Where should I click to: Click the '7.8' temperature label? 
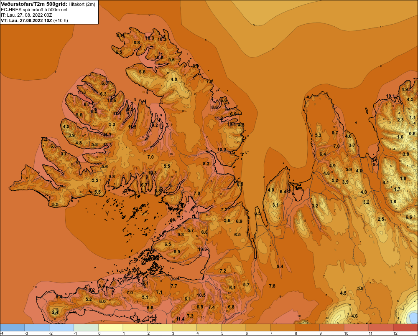[x=272, y=285]
